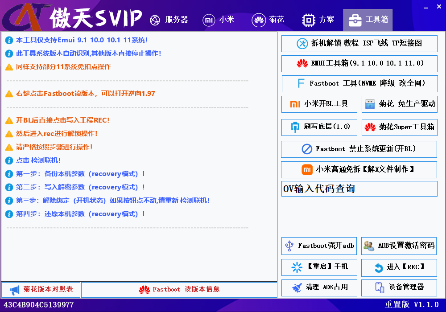
Task: Click the device icon on 设备管理器
Action: (x=380, y=287)
